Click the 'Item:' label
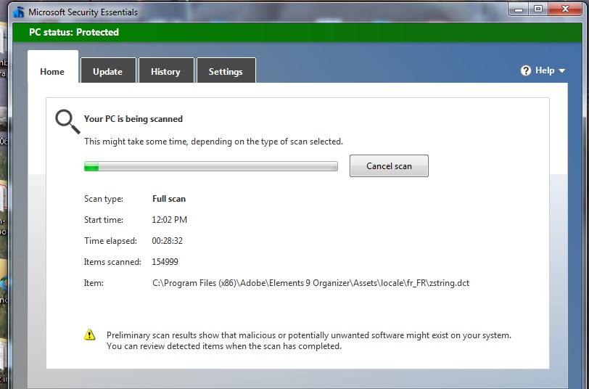Image resolution: width=589 pixels, height=389 pixels. 94,283
